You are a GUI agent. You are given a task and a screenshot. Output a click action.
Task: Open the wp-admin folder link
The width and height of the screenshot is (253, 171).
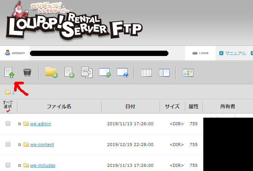(41, 124)
